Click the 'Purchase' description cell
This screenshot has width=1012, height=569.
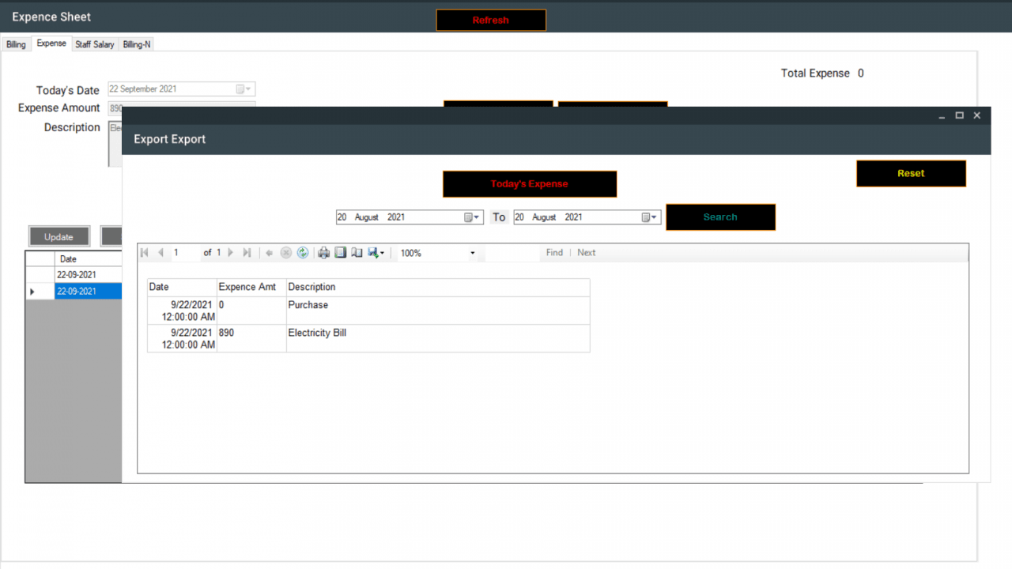click(438, 311)
